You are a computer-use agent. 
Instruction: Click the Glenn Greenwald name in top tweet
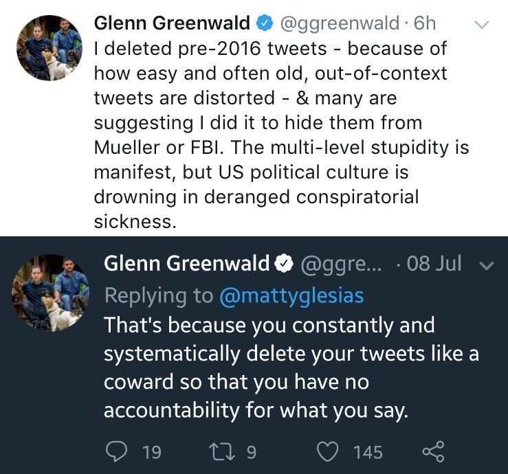click(x=172, y=23)
